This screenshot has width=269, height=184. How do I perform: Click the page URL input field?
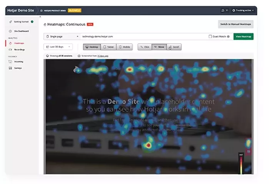coord(144,36)
